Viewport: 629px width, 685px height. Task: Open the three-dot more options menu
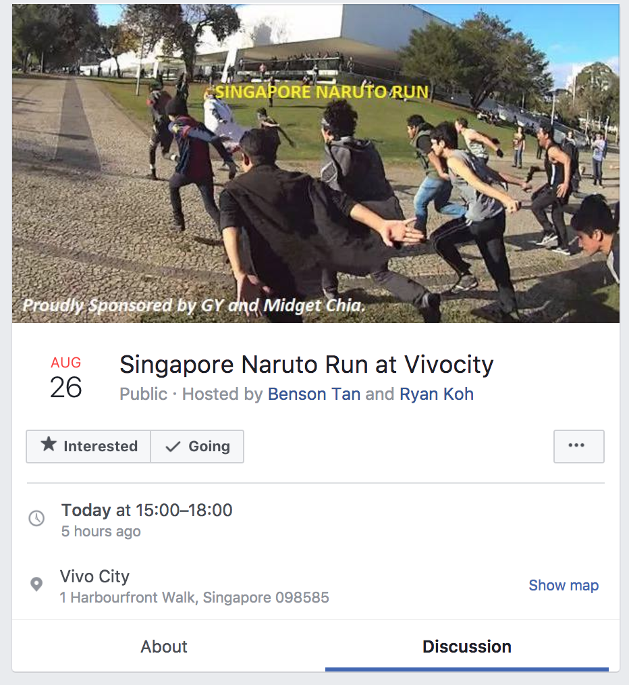pos(579,446)
